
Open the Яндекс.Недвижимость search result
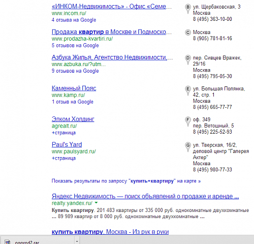145,196
